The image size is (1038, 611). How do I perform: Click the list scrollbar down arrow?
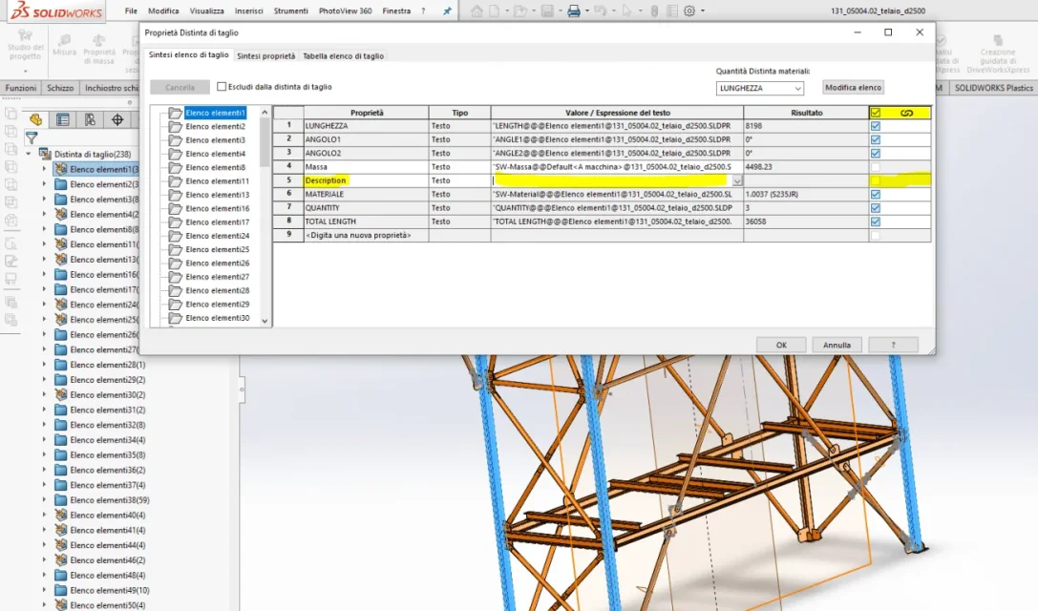pyautogui.click(x=265, y=321)
